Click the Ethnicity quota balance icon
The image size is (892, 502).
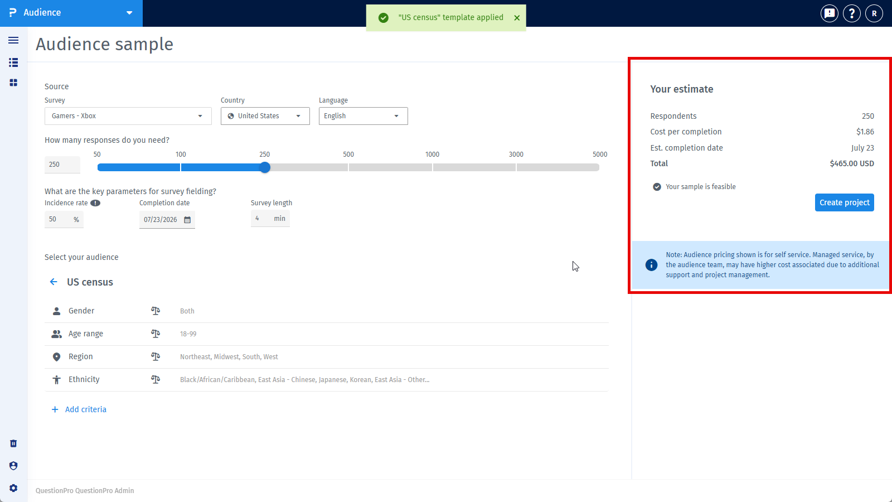point(156,379)
